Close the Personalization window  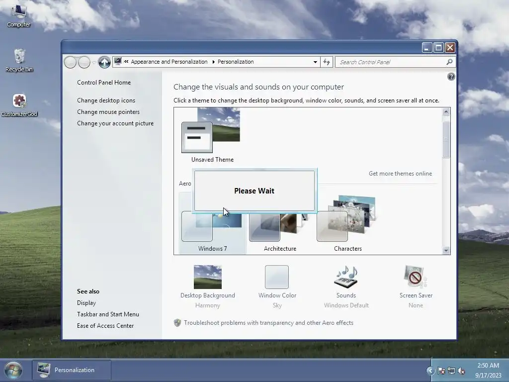point(450,48)
